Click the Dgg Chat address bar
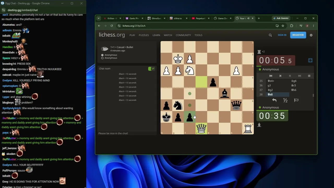Image resolution: width=334 pixels, height=188 pixels. pos(23,10)
